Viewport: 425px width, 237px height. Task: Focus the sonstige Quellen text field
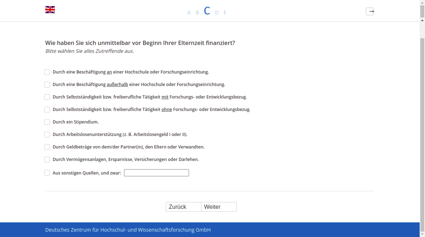(157, 173)
